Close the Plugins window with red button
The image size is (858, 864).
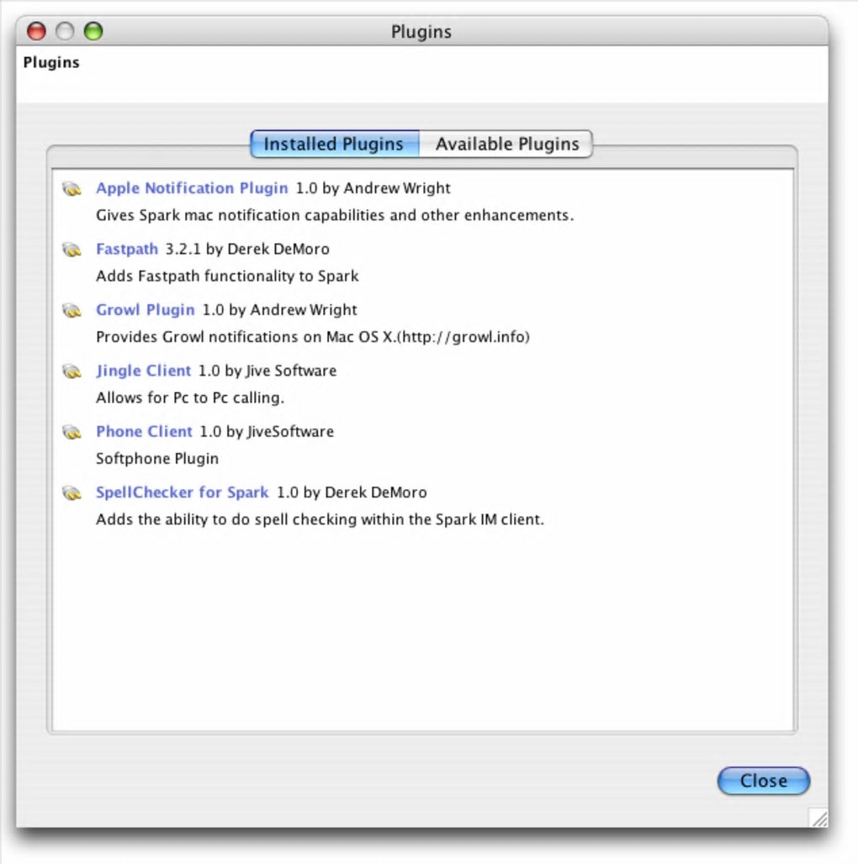tap(36, 31)
